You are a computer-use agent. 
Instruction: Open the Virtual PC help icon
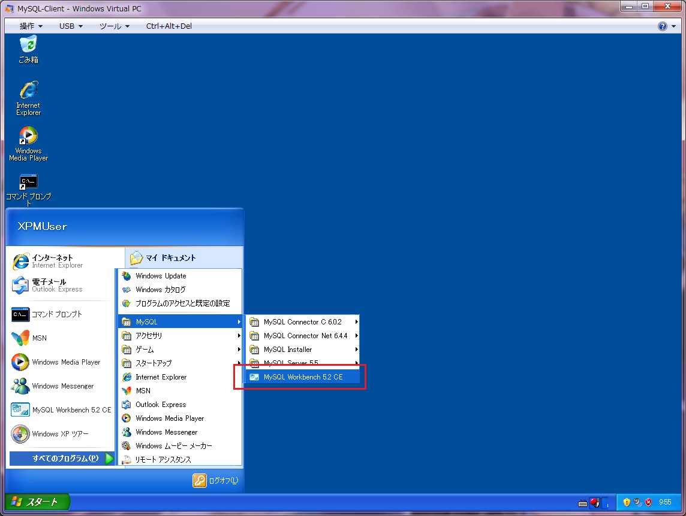(663, 26)
